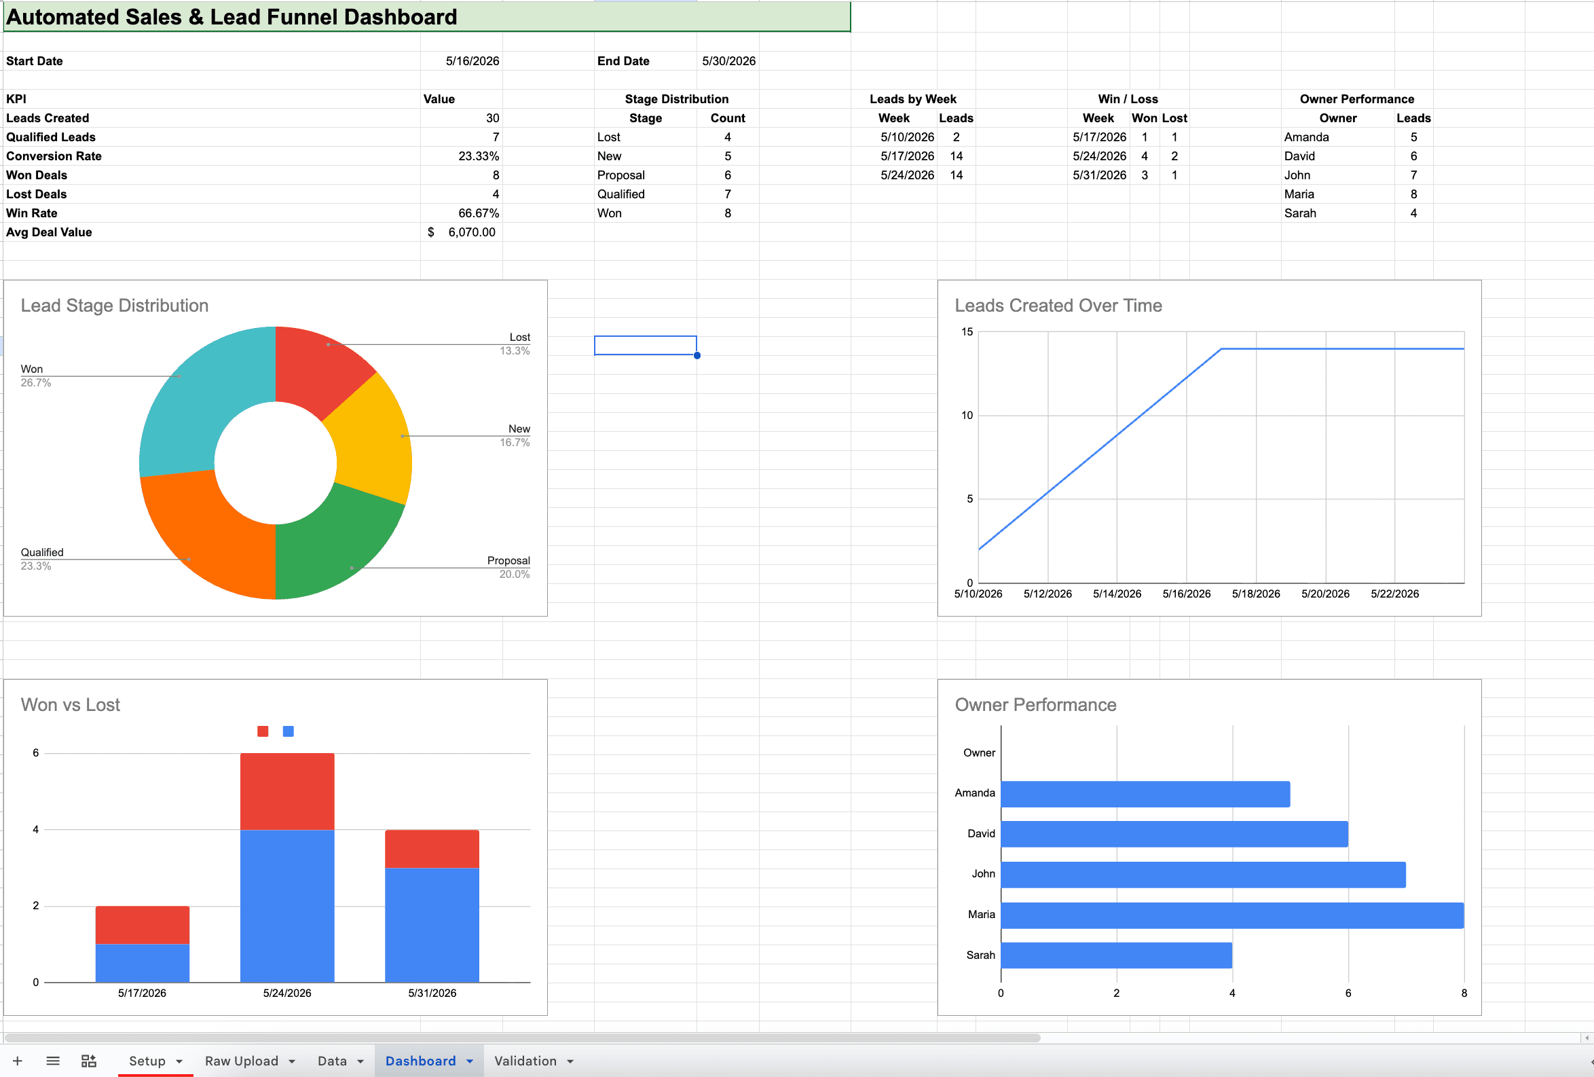
Task: Select the Start Date value 5/16/2026
Action: point(462,61)
